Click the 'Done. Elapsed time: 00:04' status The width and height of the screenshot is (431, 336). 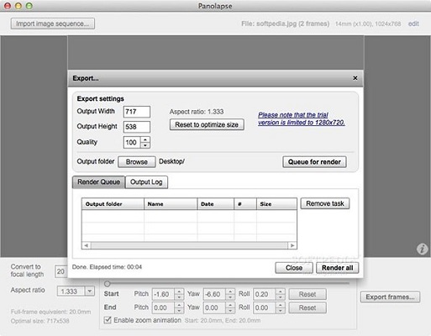point(107,267)
